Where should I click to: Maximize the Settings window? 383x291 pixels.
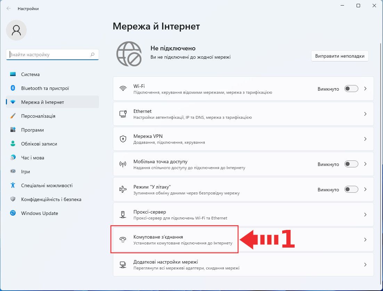tap(358, 6)
